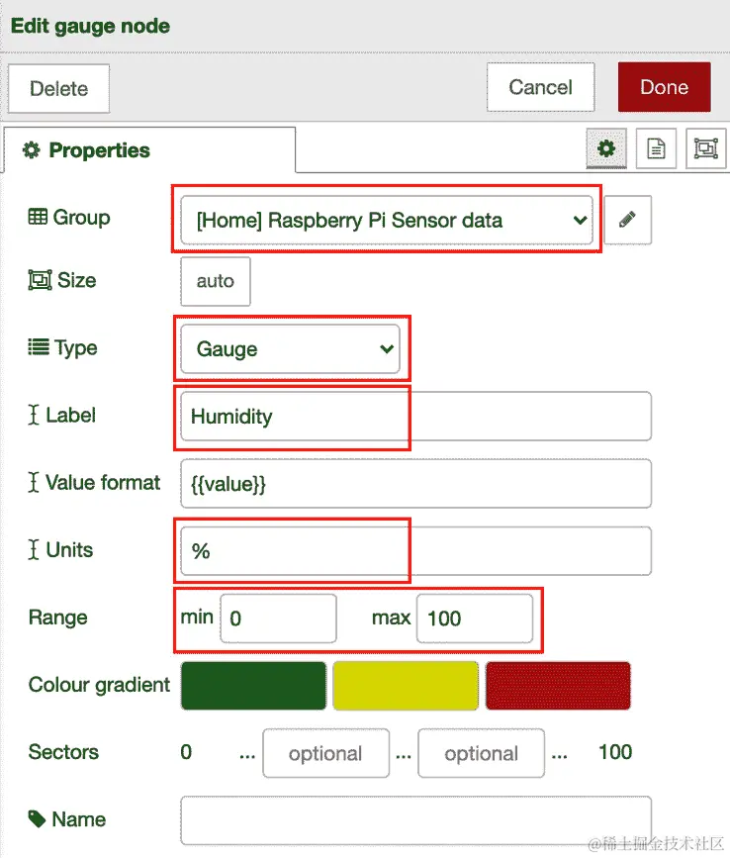The height and width of the screenshot is (858, 730).
Task: Confirm changes with Done button
Action: coord(665,87)
